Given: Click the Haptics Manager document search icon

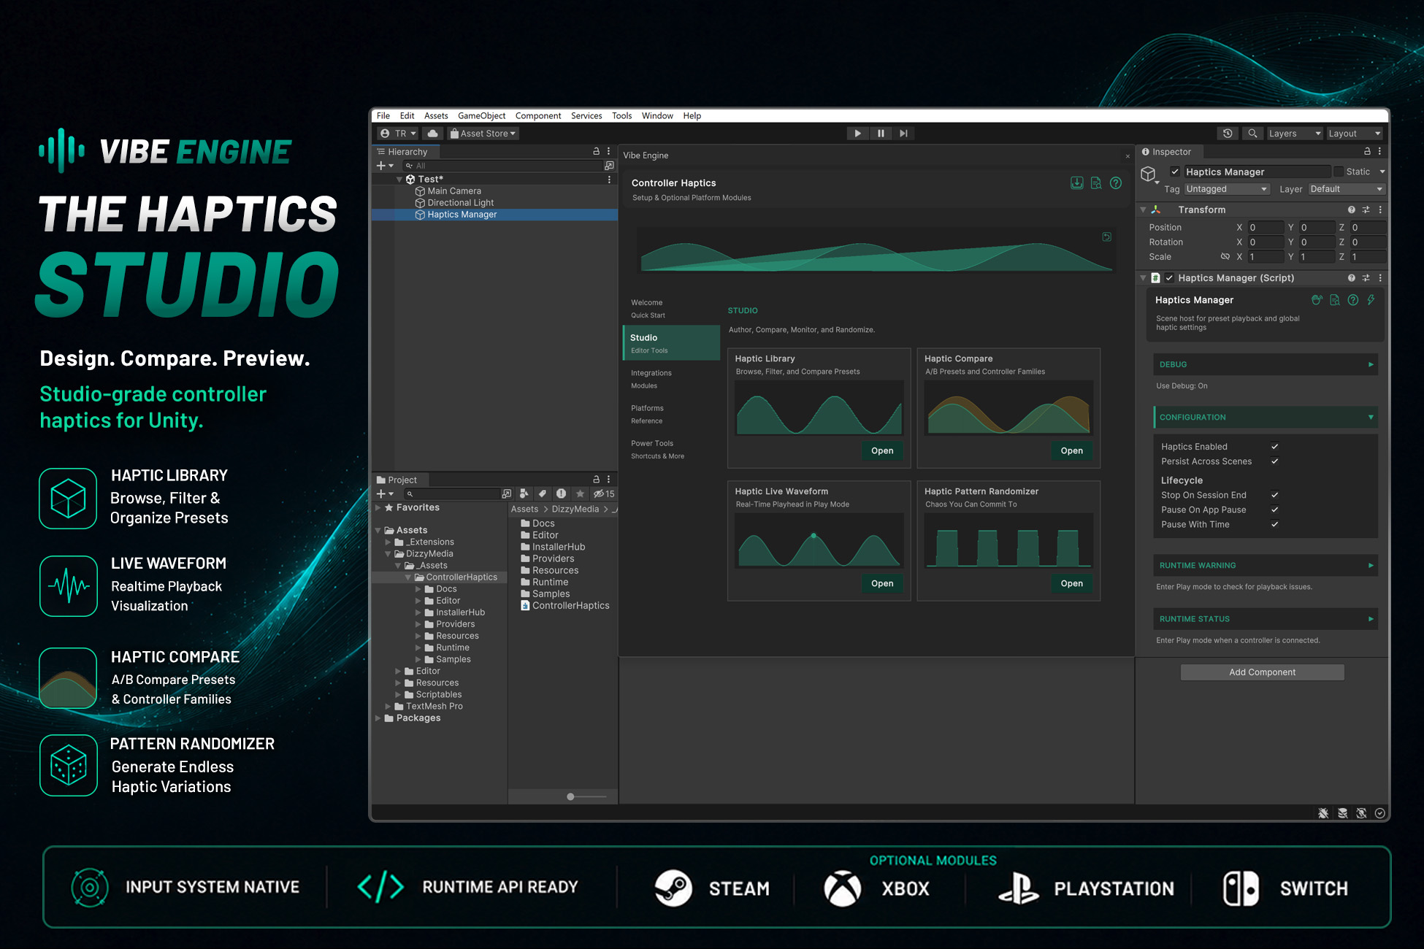Looking at the screenshot, I should pyautogui.click(x=1335, y=300).
